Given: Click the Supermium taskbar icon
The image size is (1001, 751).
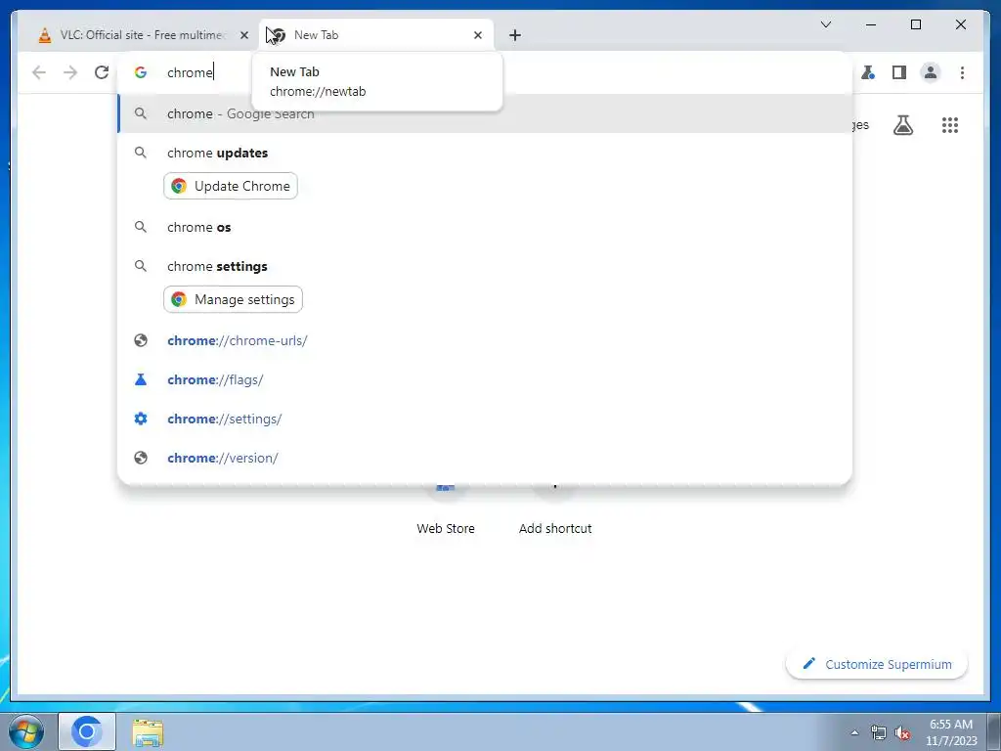Looking at the screenshot, I should point(87,731).
